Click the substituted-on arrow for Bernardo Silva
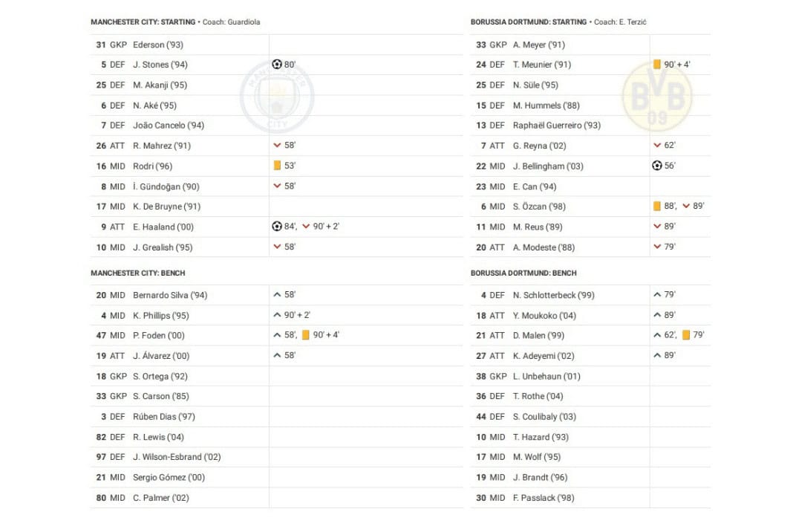 [277, 295]
